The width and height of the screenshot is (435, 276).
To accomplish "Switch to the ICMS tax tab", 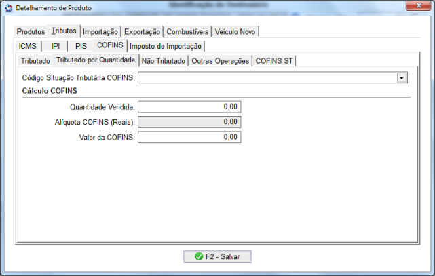I will (x=27, y=46).
